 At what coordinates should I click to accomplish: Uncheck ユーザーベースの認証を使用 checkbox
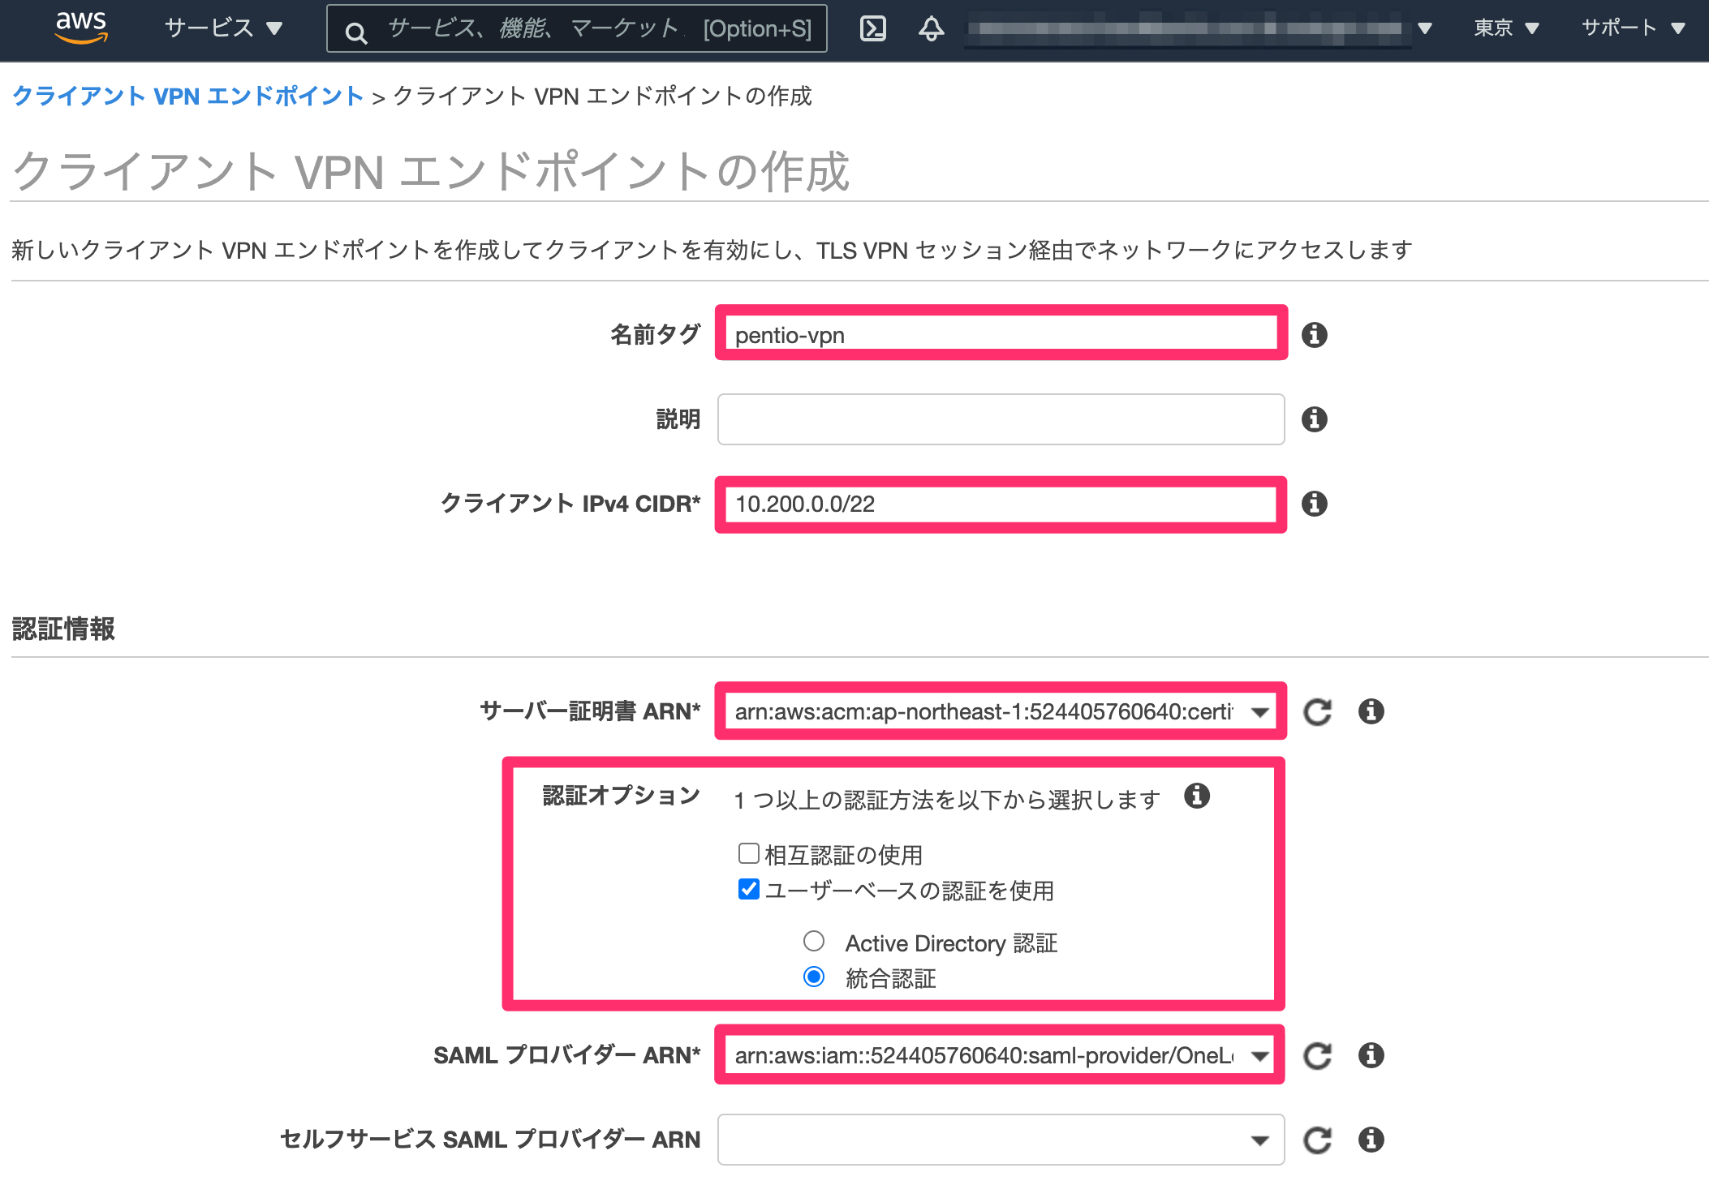[x=748, y=889]
